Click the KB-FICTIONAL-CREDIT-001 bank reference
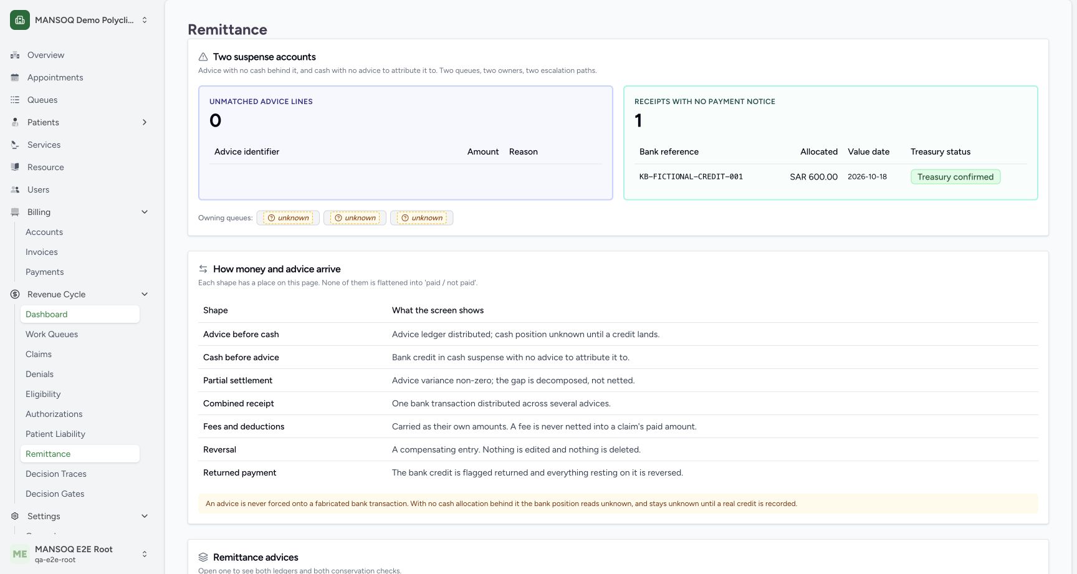The width and height of the screenshot is (1077, 574). (691, 177)
